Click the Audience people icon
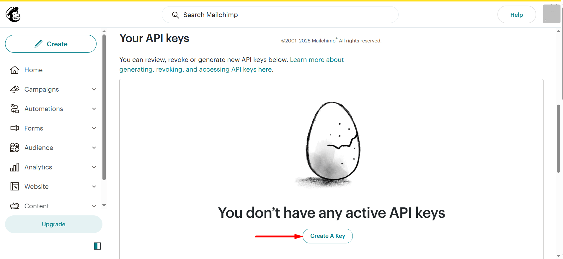Viewport: 563px width, 259px height. click(14, 148)
